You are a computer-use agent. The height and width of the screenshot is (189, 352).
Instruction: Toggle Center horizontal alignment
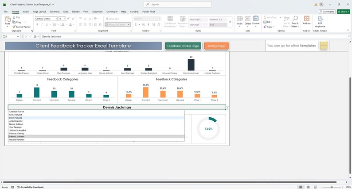tap(85, 24)
